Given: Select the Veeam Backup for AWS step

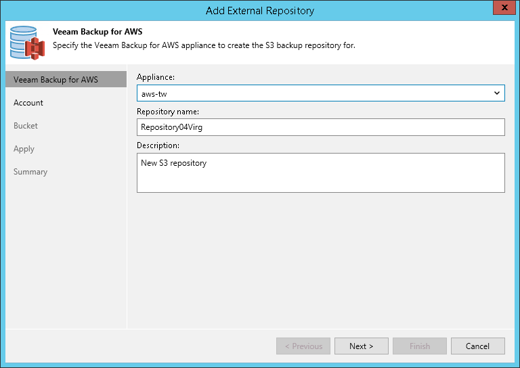Looking at the screenshot, I should tap(66, 80).
